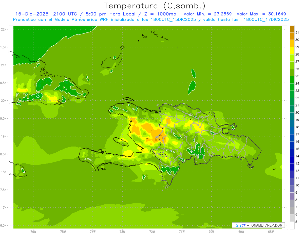
Task: Click the '18N' latitude axis label
Action: coord(4,172)
